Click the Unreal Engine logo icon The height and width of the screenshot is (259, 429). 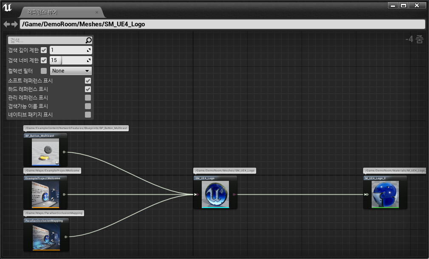click(x=7, y=7)
